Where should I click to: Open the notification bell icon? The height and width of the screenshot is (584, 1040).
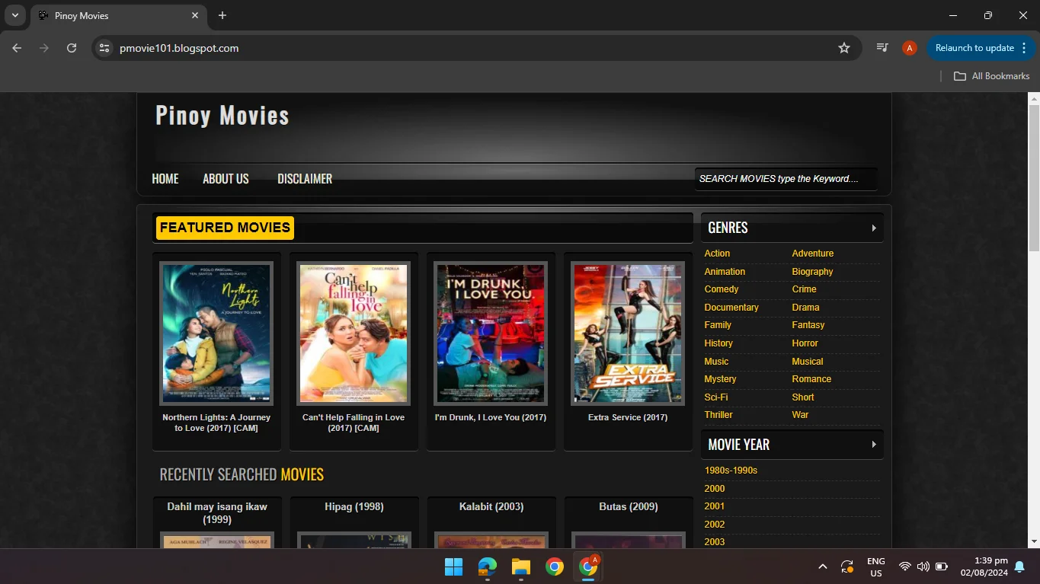click(x=1019, y=566)
